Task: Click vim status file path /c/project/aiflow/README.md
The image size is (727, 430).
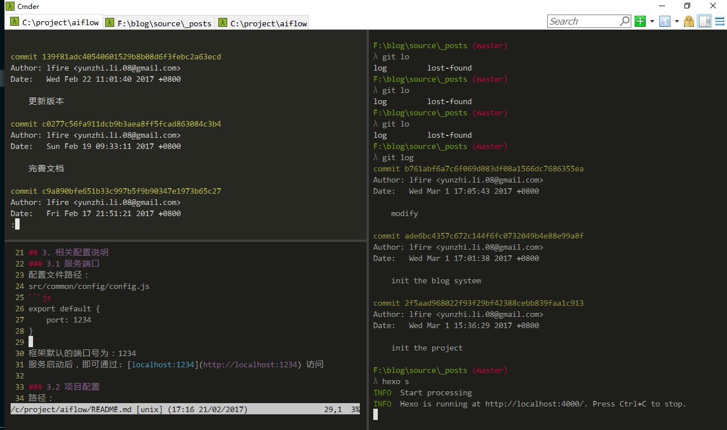Action: [71, 409]
